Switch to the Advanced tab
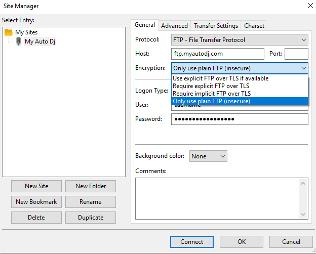This screenshot has height=254, width=316. [x=174, y=26]
